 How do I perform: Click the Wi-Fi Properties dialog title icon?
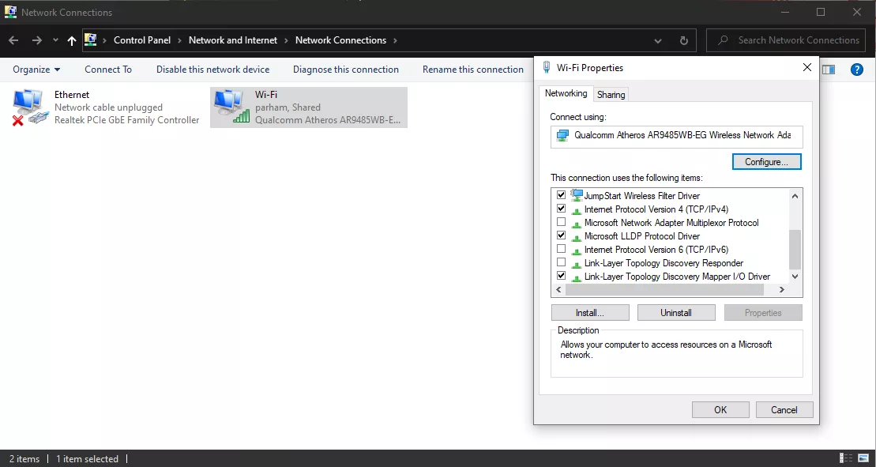(547, 68)
